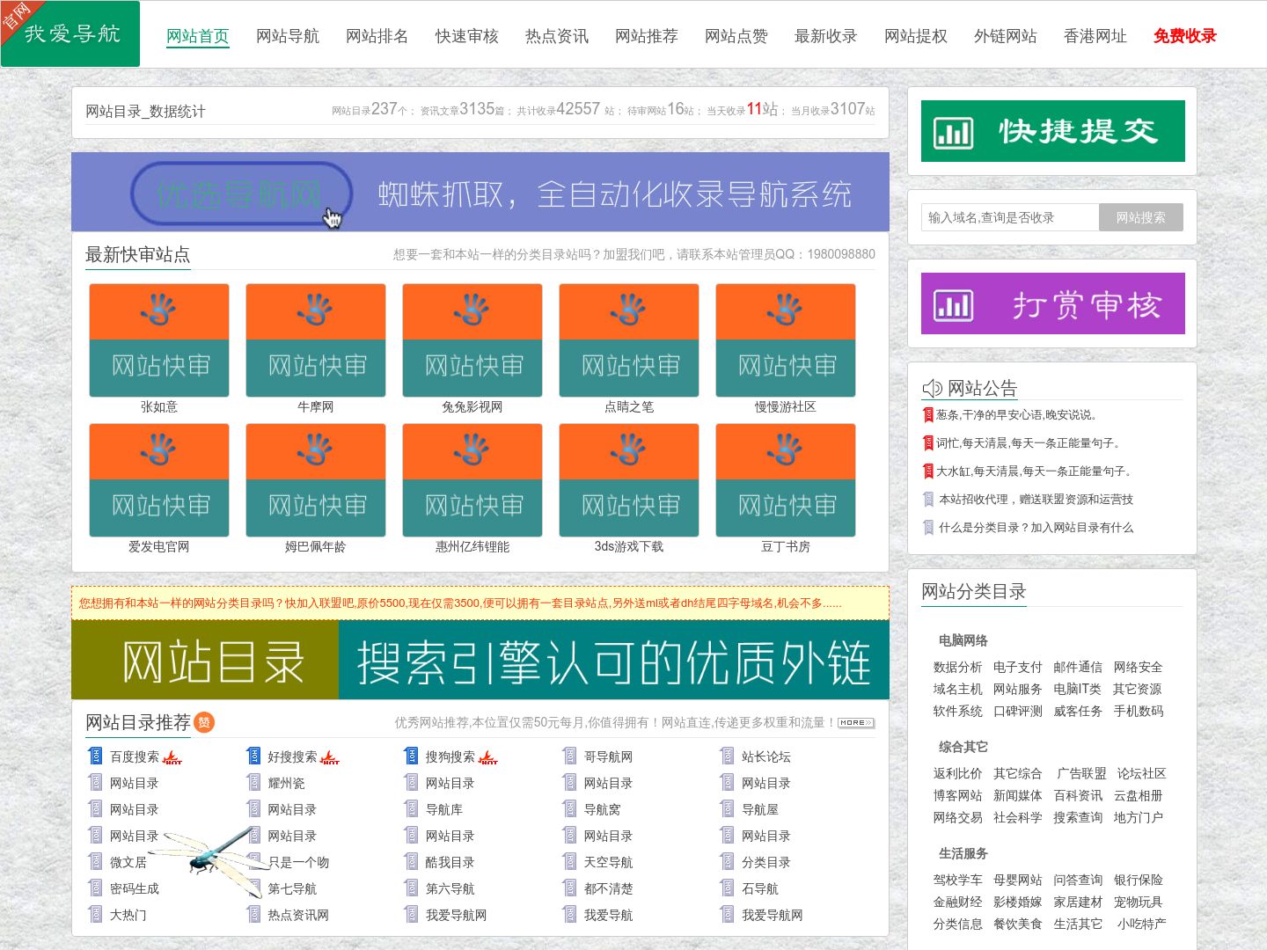Screen dimensions: 1267x950
Task: Open the 张如意 quick-review thumbnail
Action: point(159,340)
